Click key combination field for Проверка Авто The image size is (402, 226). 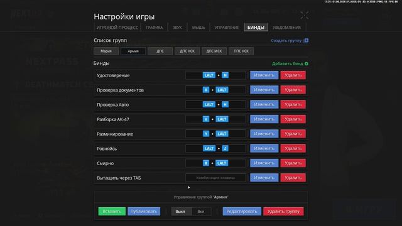tap(215, 104)
